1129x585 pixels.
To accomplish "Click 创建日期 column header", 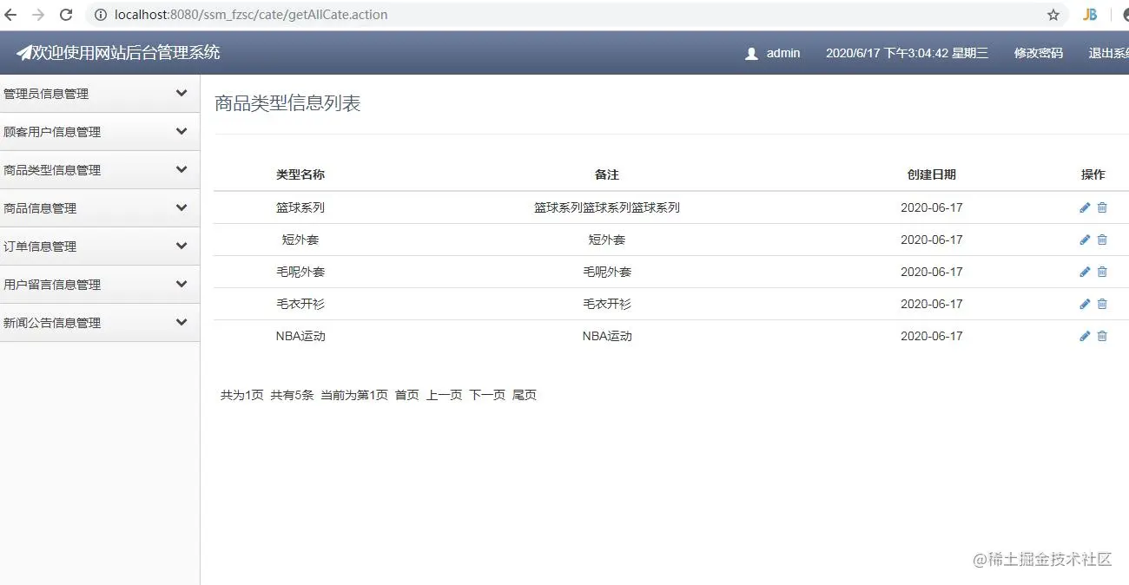I will [932, 174].
